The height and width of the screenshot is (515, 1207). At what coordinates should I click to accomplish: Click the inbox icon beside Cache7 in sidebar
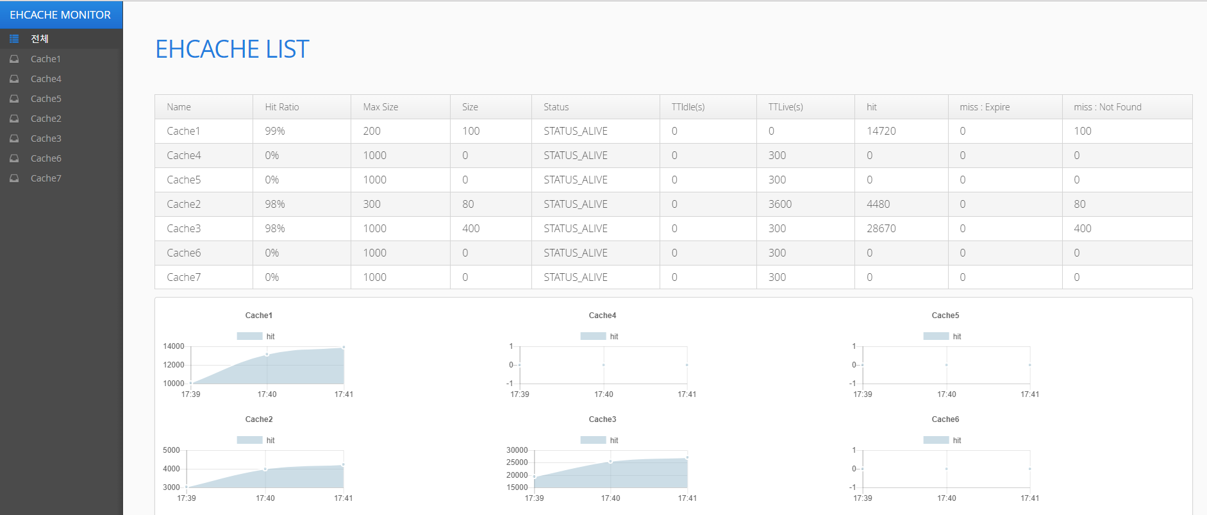coord(14,178)
